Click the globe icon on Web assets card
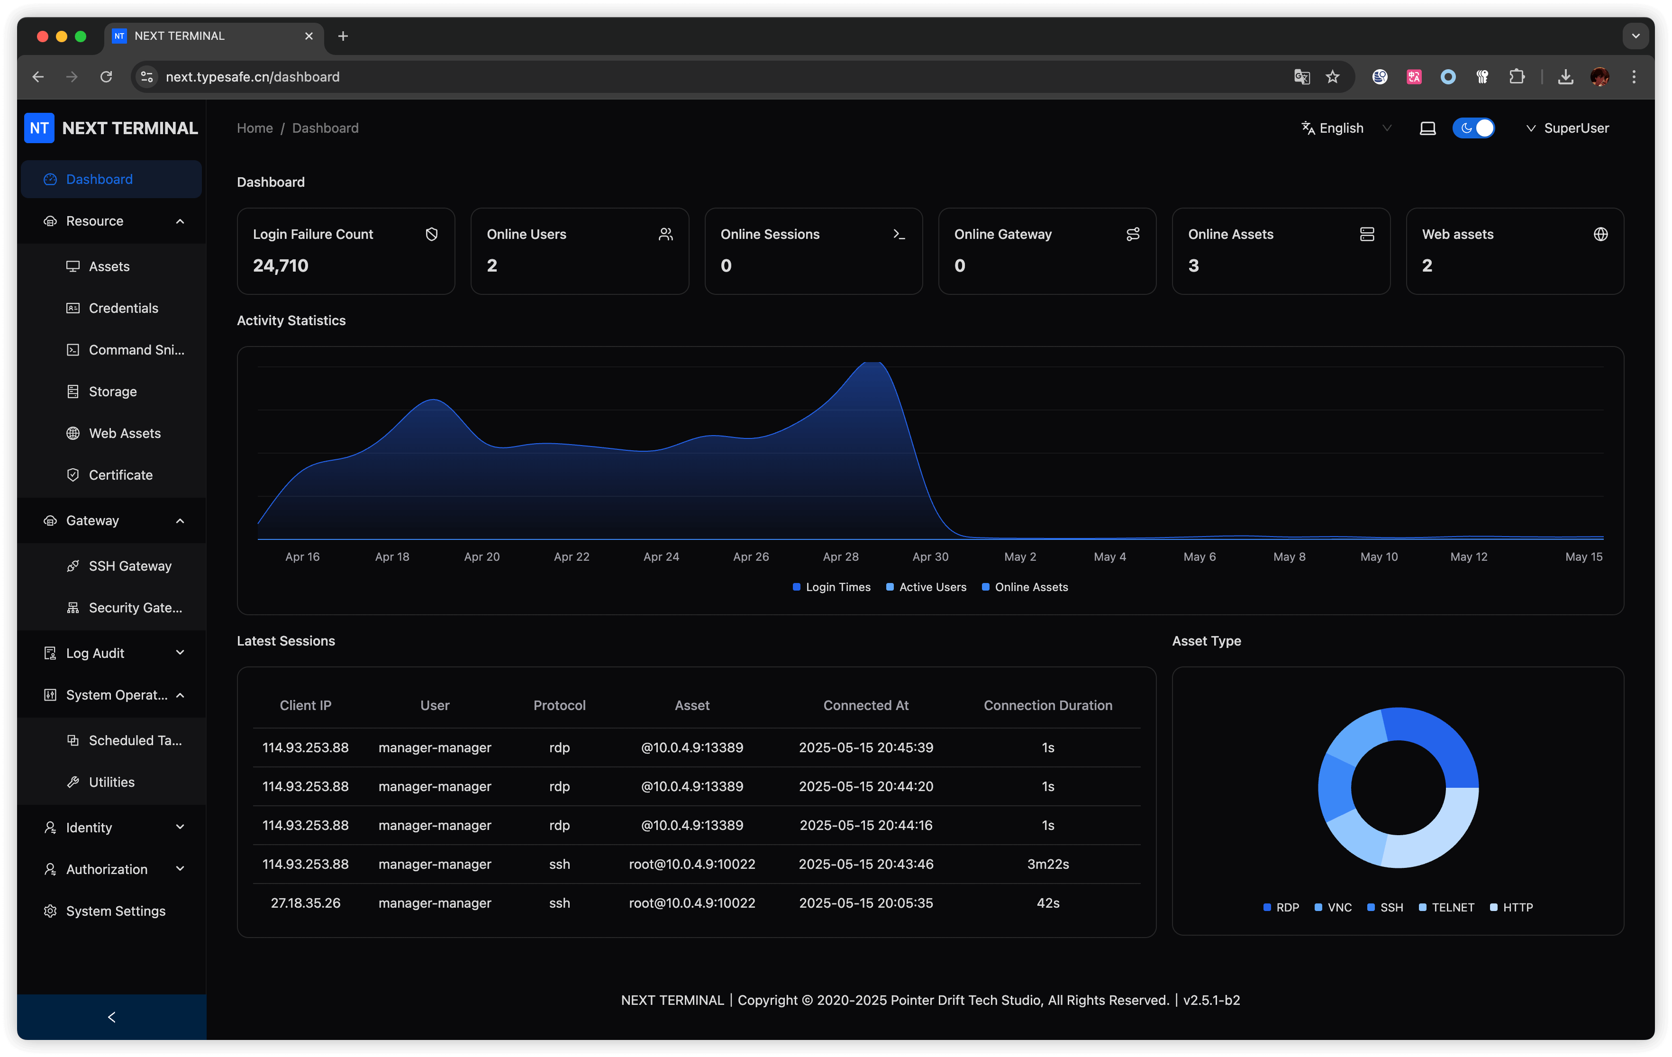1672x1057 pixels. coord(1600,234)
